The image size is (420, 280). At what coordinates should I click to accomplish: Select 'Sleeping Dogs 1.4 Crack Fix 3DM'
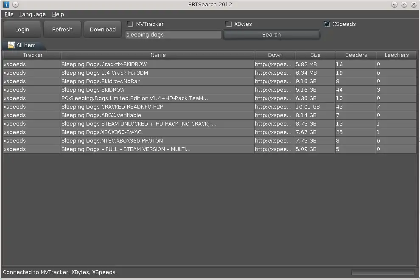(x=210, y=73)
